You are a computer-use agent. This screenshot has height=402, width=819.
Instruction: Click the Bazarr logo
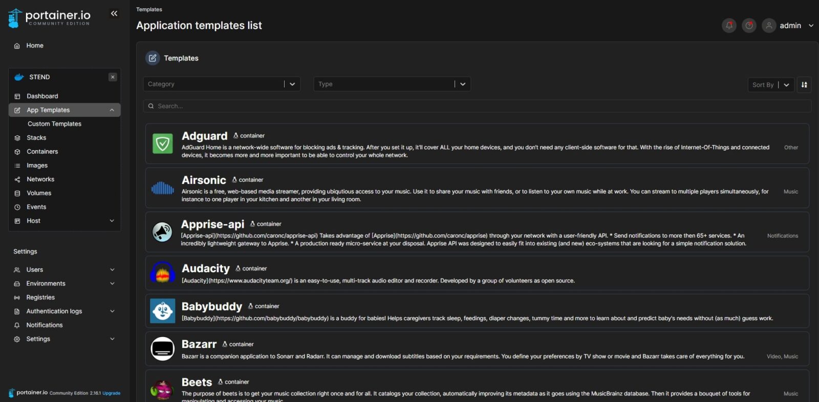[163, 349]
